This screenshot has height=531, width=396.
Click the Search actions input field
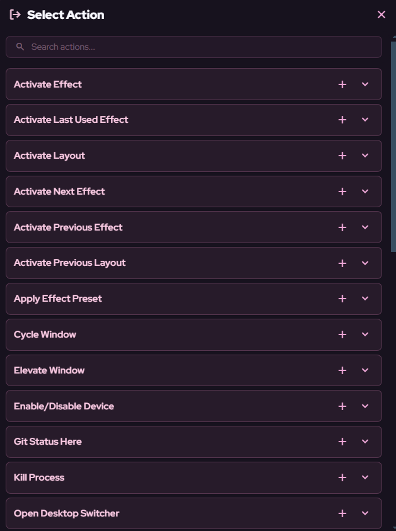[194, 47]
